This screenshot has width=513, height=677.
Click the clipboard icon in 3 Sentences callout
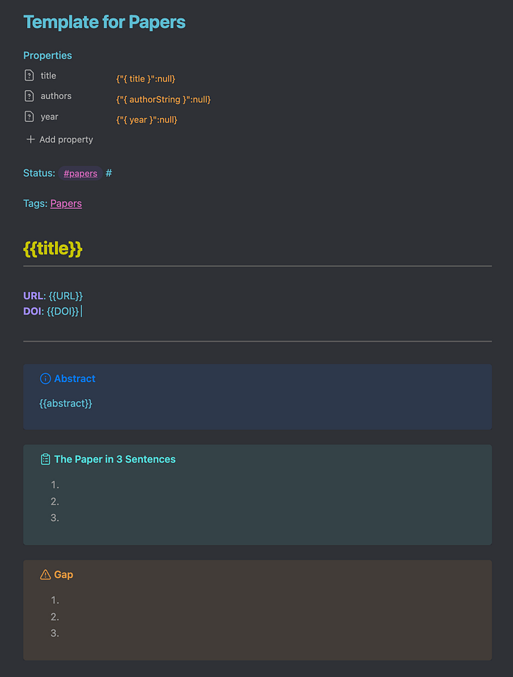tap(45, 459)
